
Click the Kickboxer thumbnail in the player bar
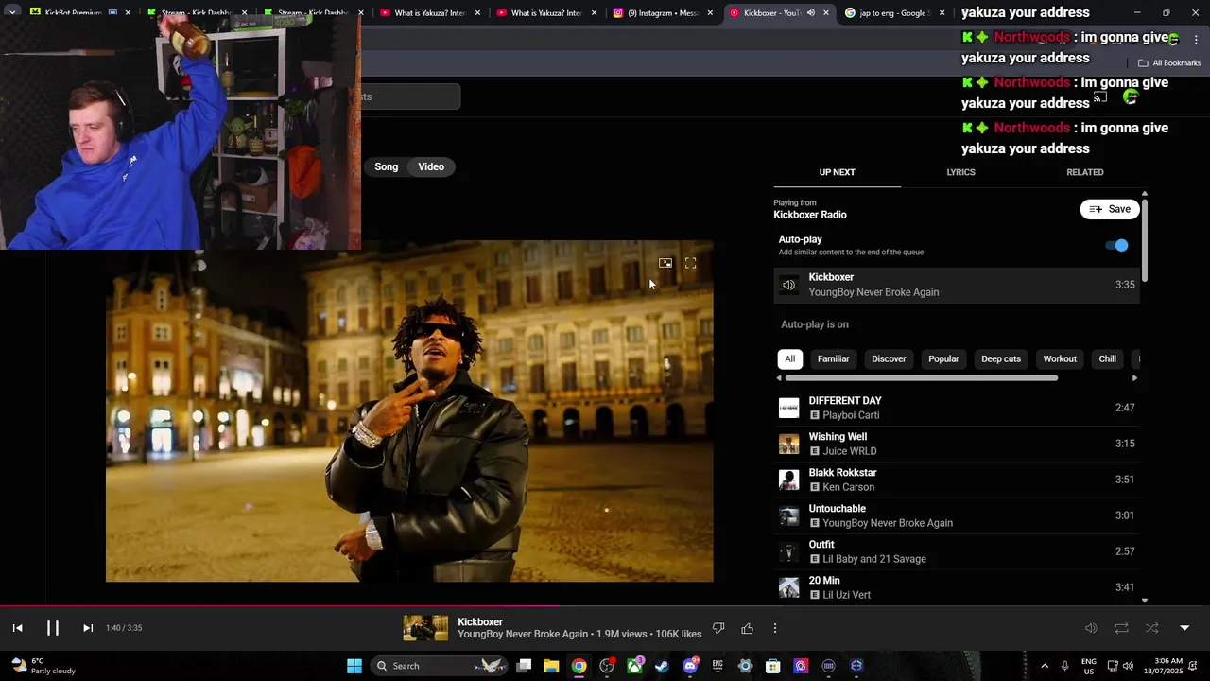425,628
